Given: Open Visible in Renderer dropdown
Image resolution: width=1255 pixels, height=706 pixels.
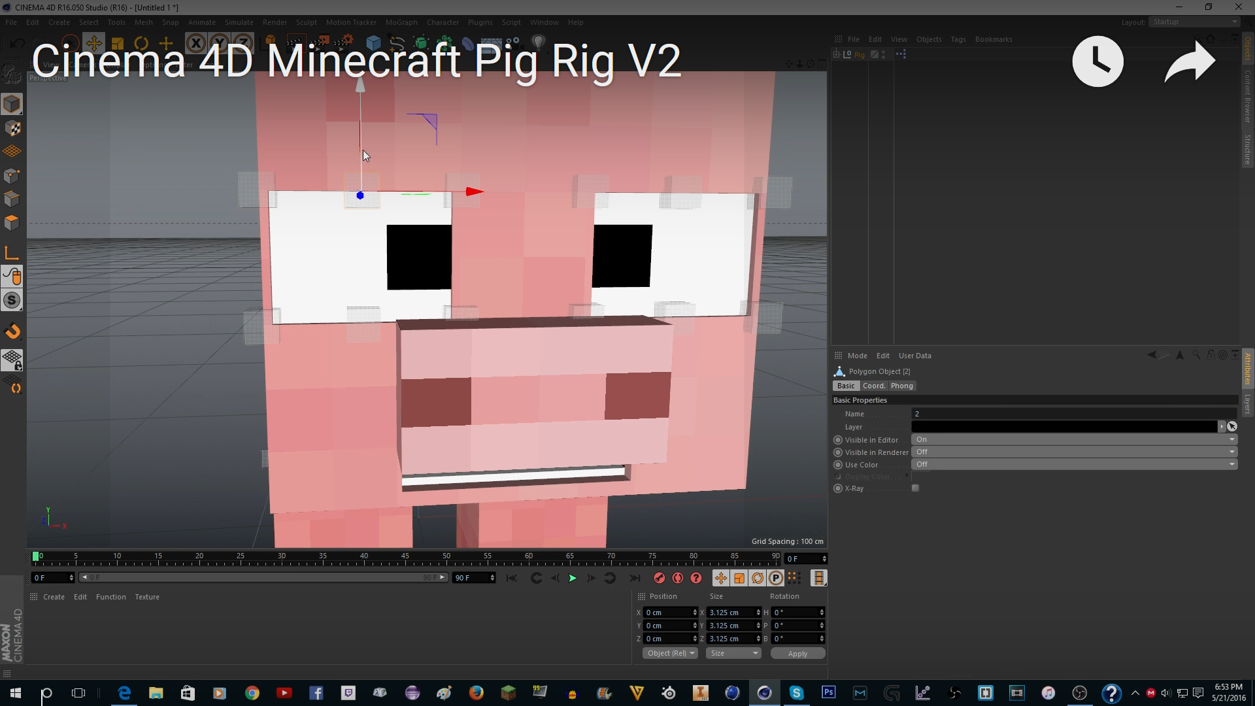Looking at the screenshot, I should (1074, 452).
